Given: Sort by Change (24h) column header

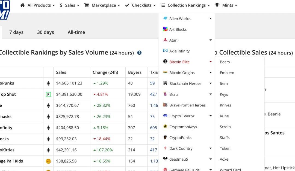Looking at the screenshot, I should 105,72.
